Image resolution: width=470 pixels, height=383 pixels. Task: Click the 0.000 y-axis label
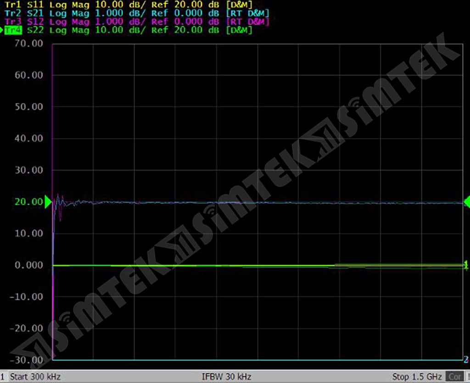[29, 265]
